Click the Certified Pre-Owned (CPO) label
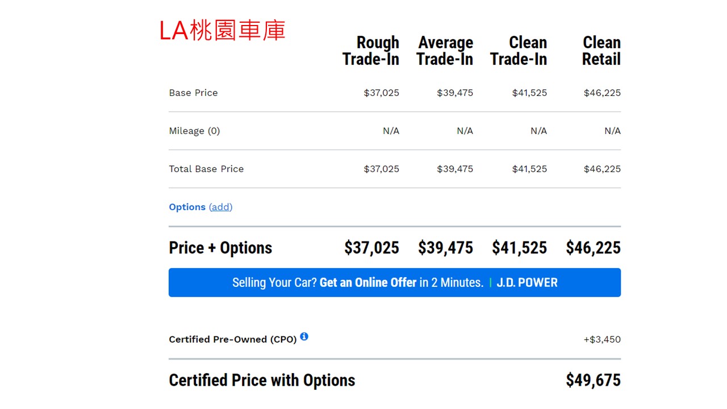 click(x=233, y=339)
